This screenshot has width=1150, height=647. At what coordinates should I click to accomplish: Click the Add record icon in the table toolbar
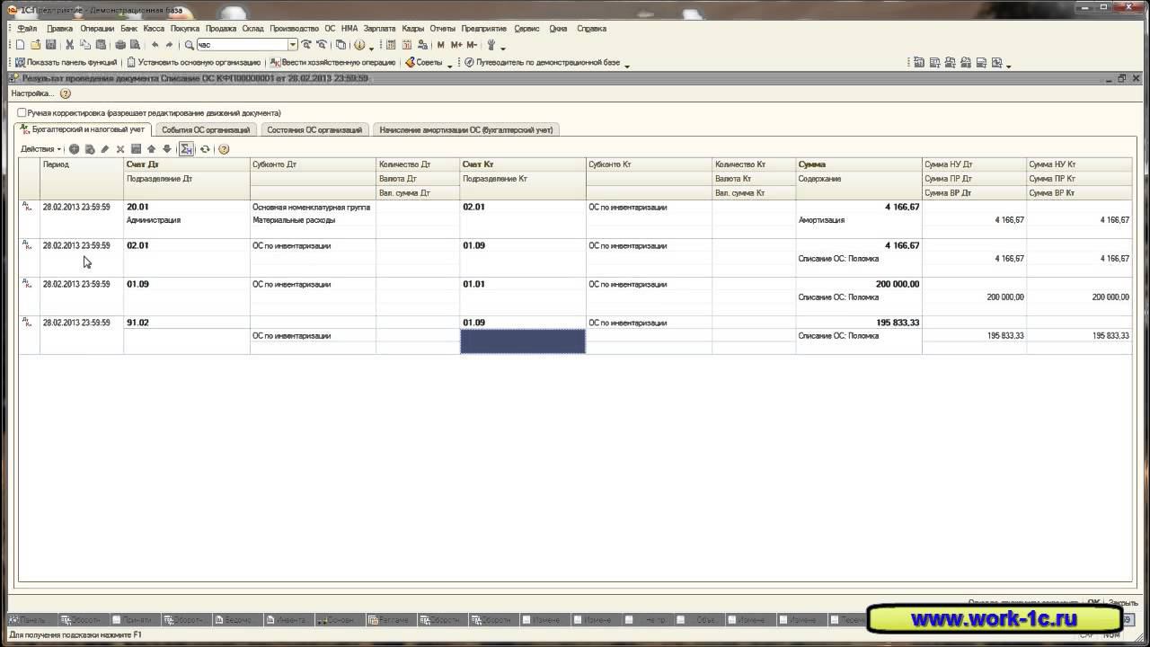pos(75,149)
